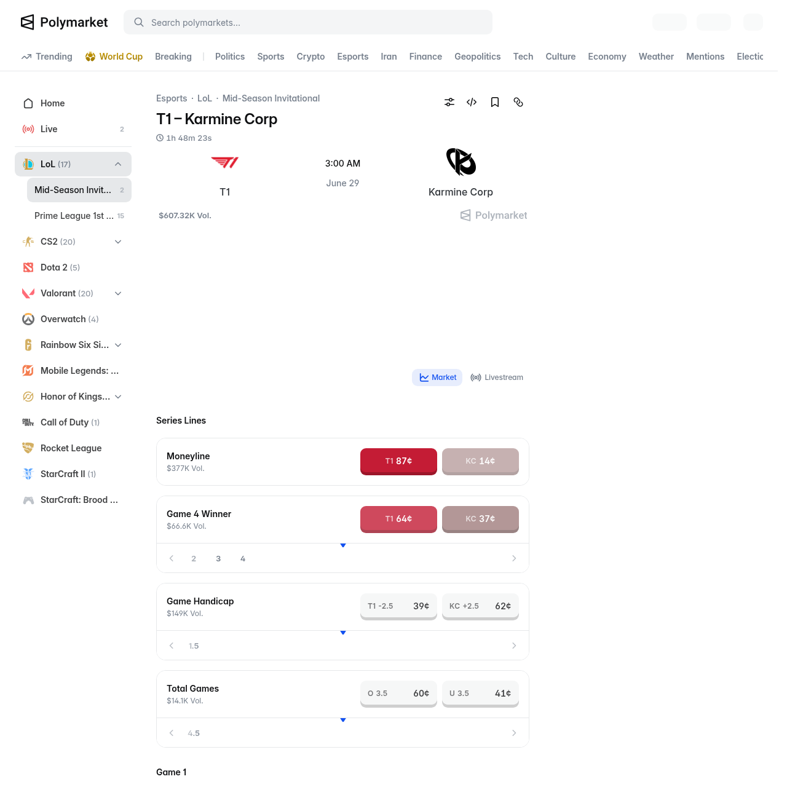
Task: Click the Polymarket logo icon
Action: (28, 23)
